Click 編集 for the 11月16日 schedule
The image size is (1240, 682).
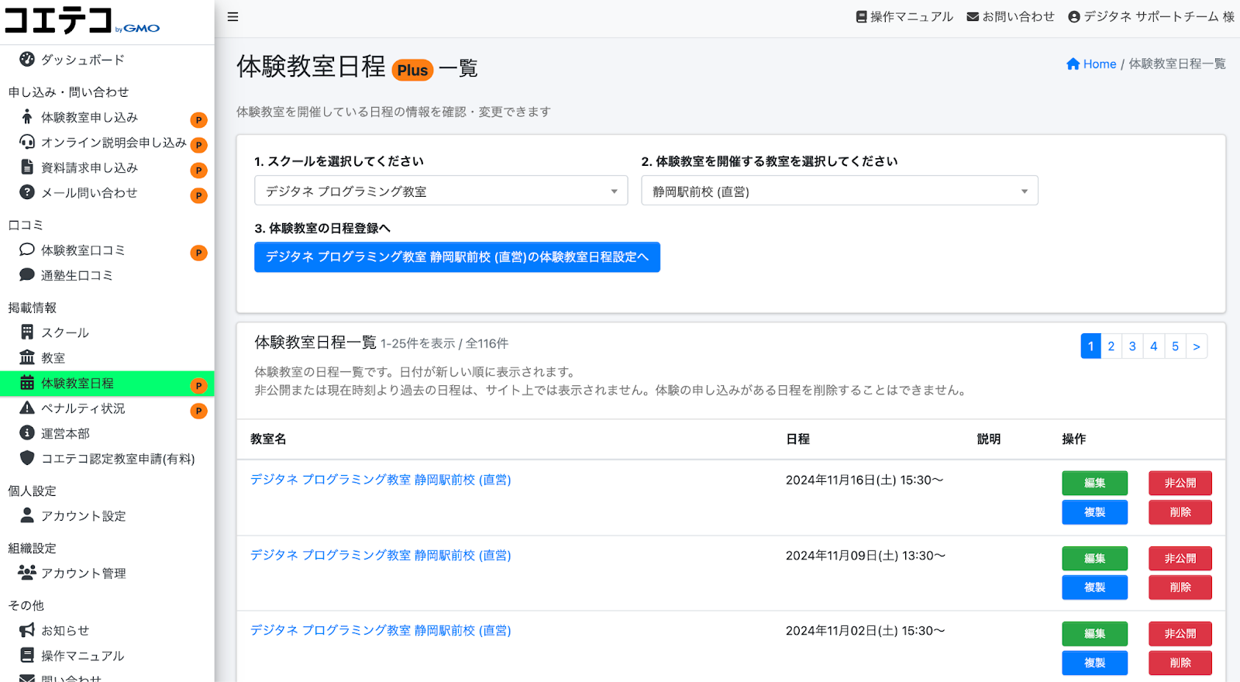point(1094,483)
